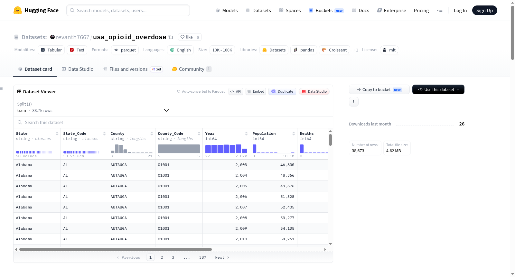Open the Use this dataset dropdown
Screen dimensions: 515x277
click(x=438, y=89)
